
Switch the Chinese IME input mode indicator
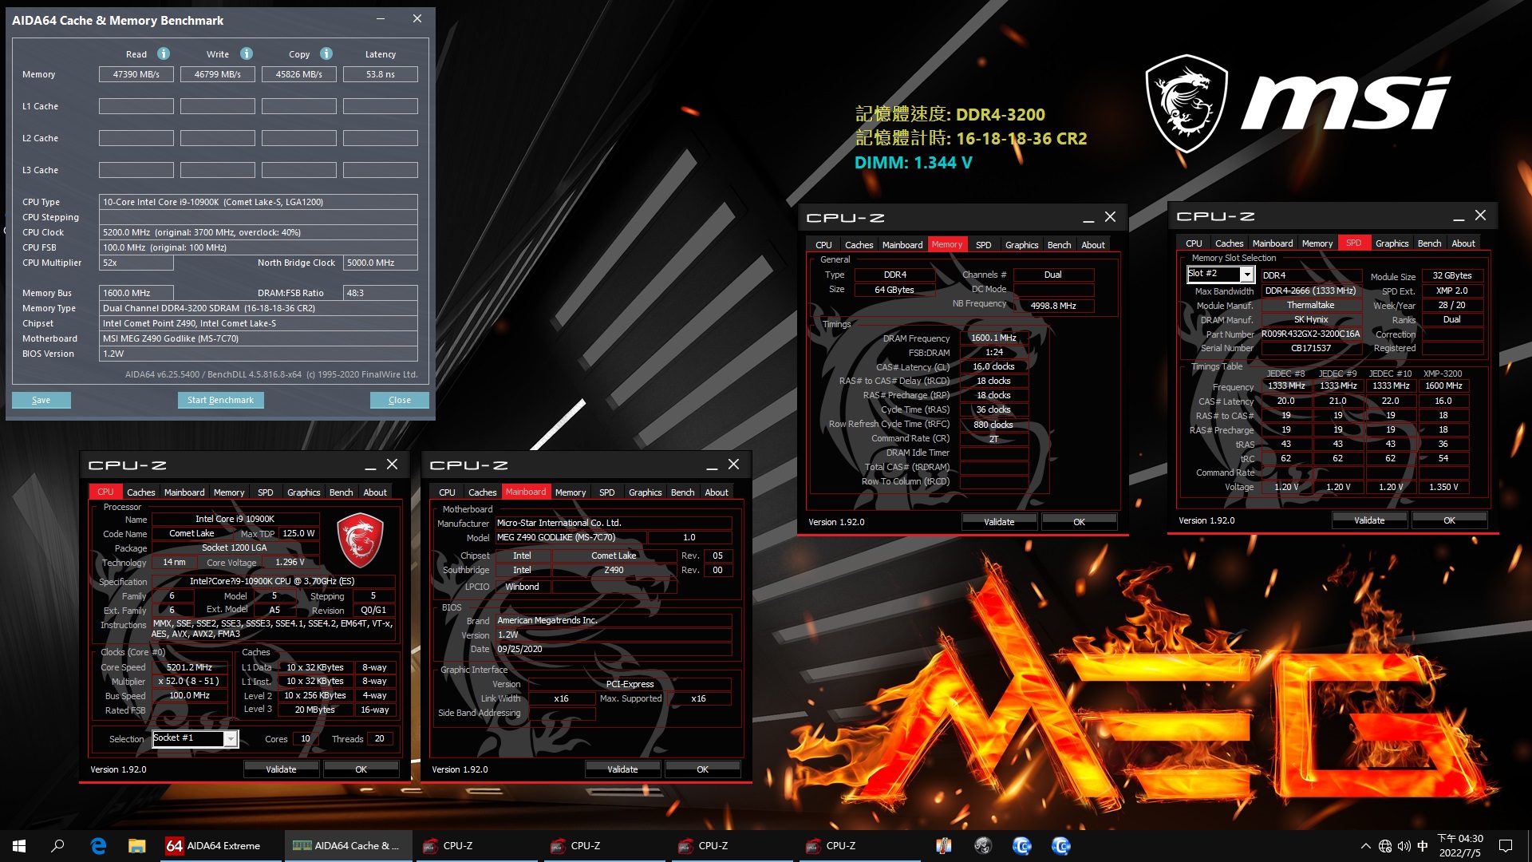tap(1423, 846)
